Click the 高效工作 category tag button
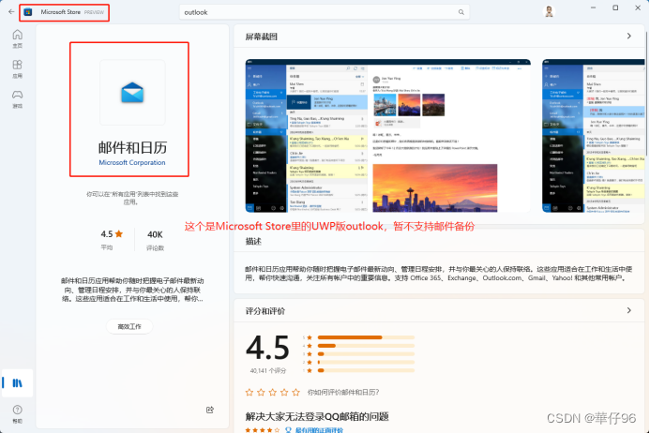 click(129, 326)
